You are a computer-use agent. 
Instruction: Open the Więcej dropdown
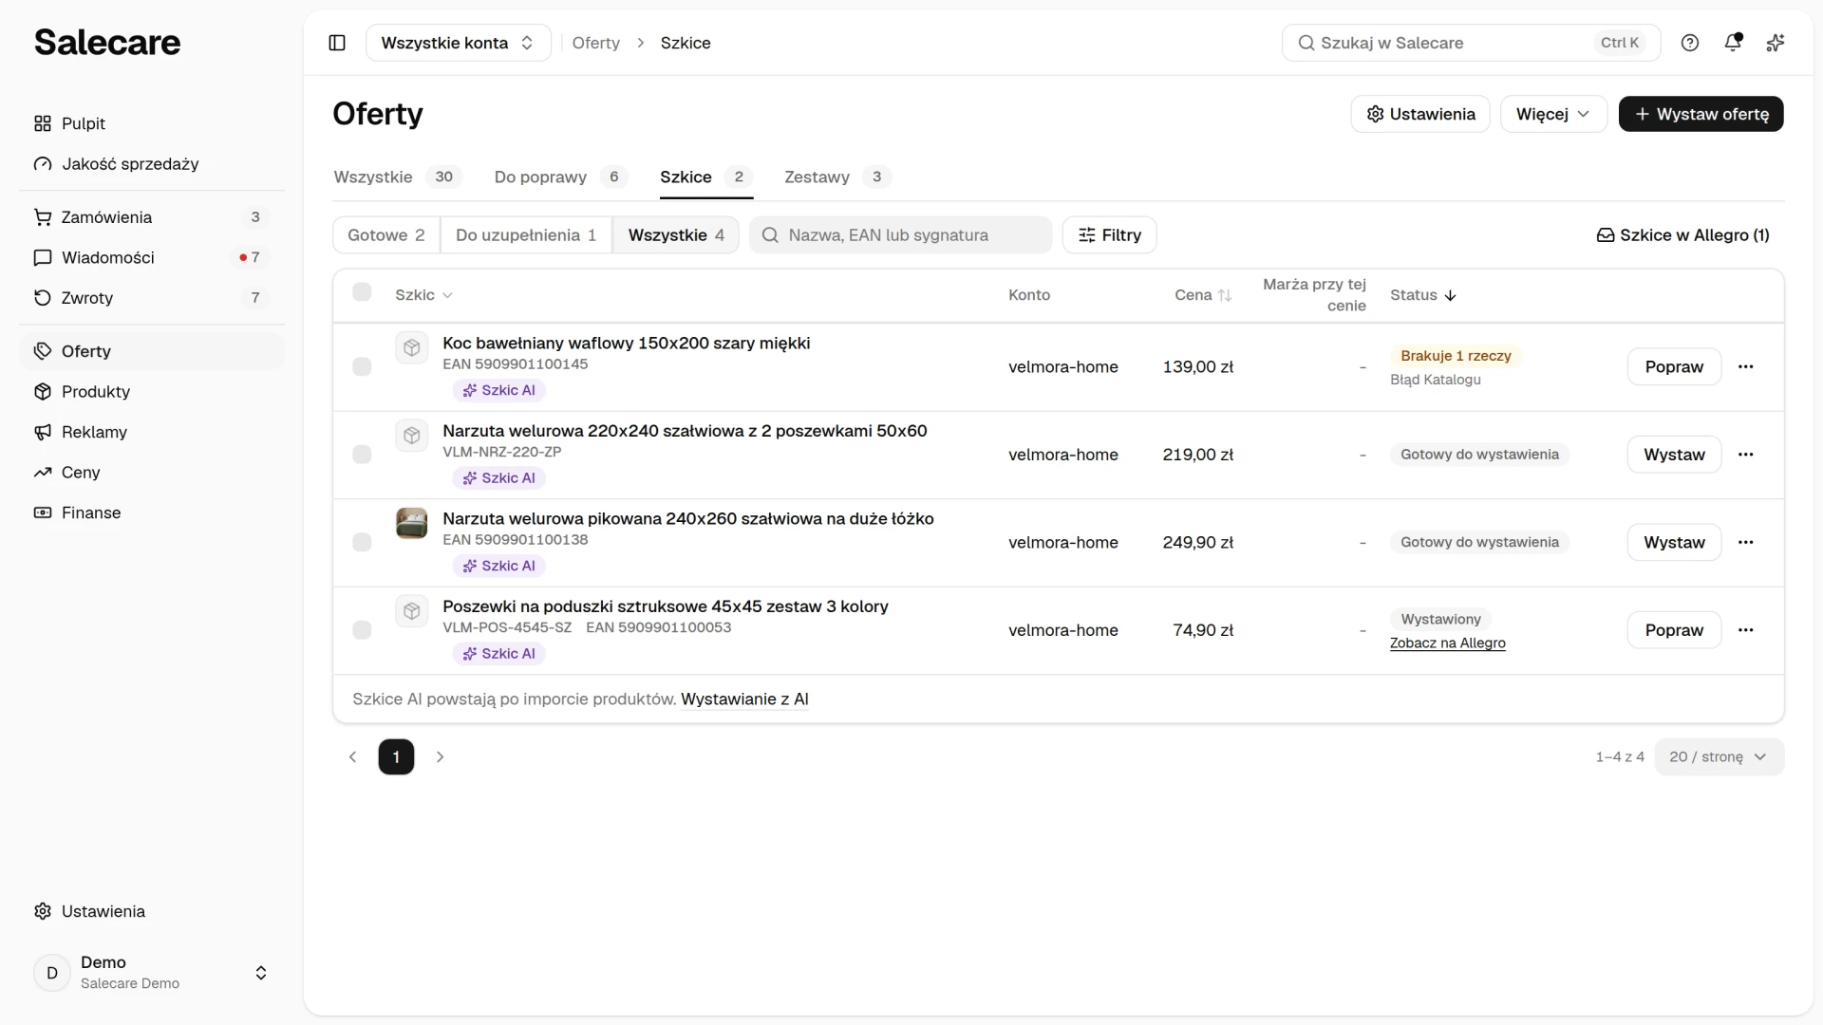tap(1553, 114)
